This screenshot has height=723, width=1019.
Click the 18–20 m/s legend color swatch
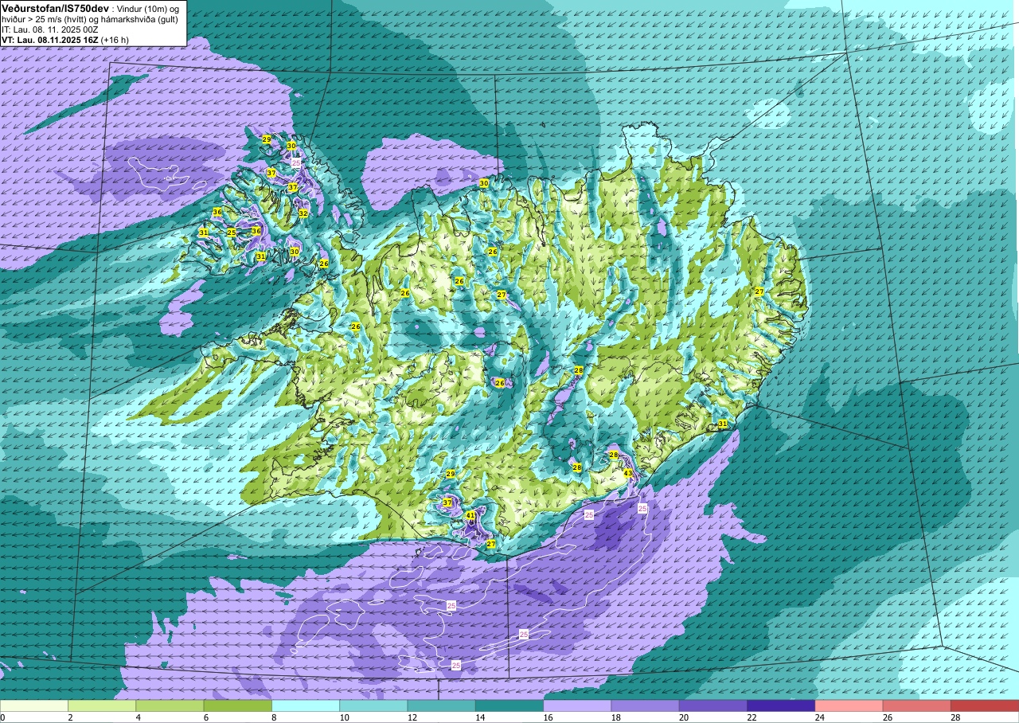pos(646,705)
